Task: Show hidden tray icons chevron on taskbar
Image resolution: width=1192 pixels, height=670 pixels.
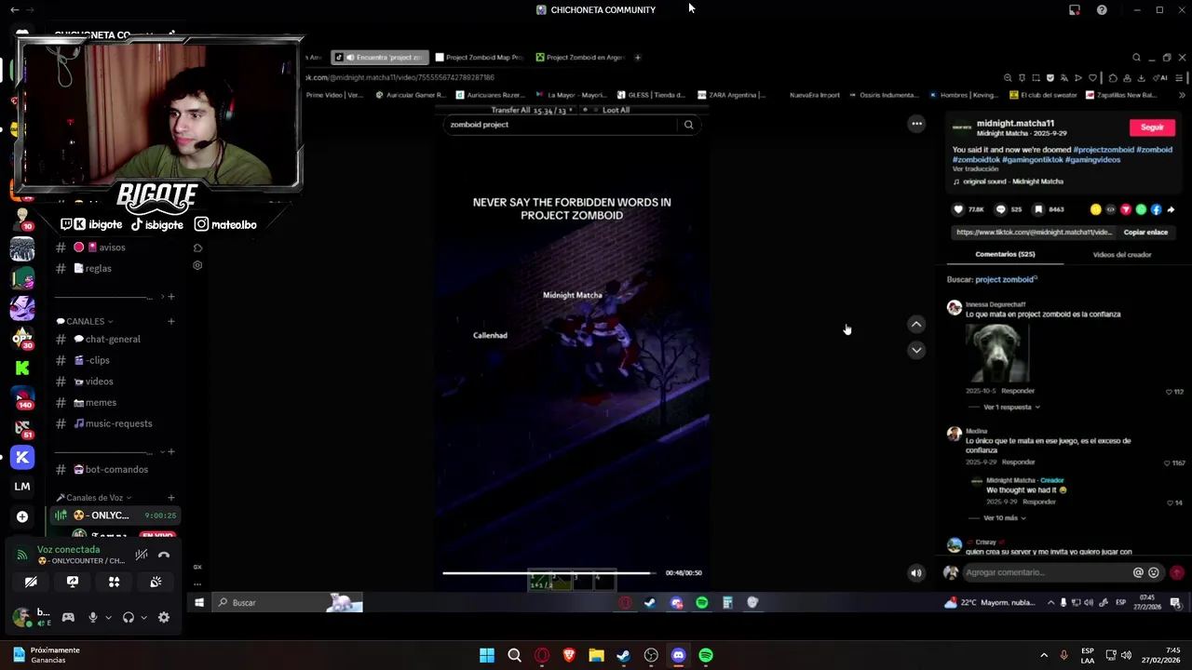Action: (x=1043, y=655)
